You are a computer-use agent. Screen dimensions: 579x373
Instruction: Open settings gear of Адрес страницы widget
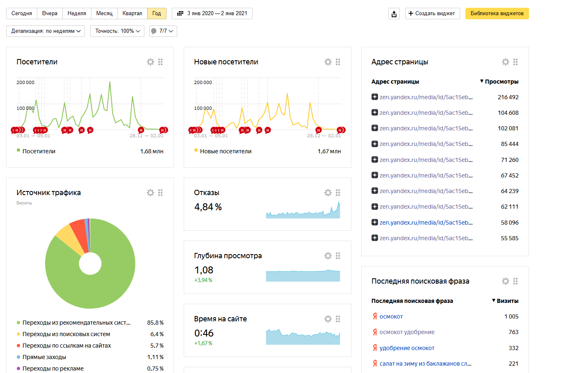click(506, 62)
